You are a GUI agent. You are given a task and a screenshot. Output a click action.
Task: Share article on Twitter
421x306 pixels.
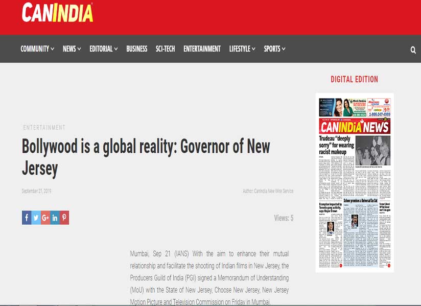(x=36, y=218)
